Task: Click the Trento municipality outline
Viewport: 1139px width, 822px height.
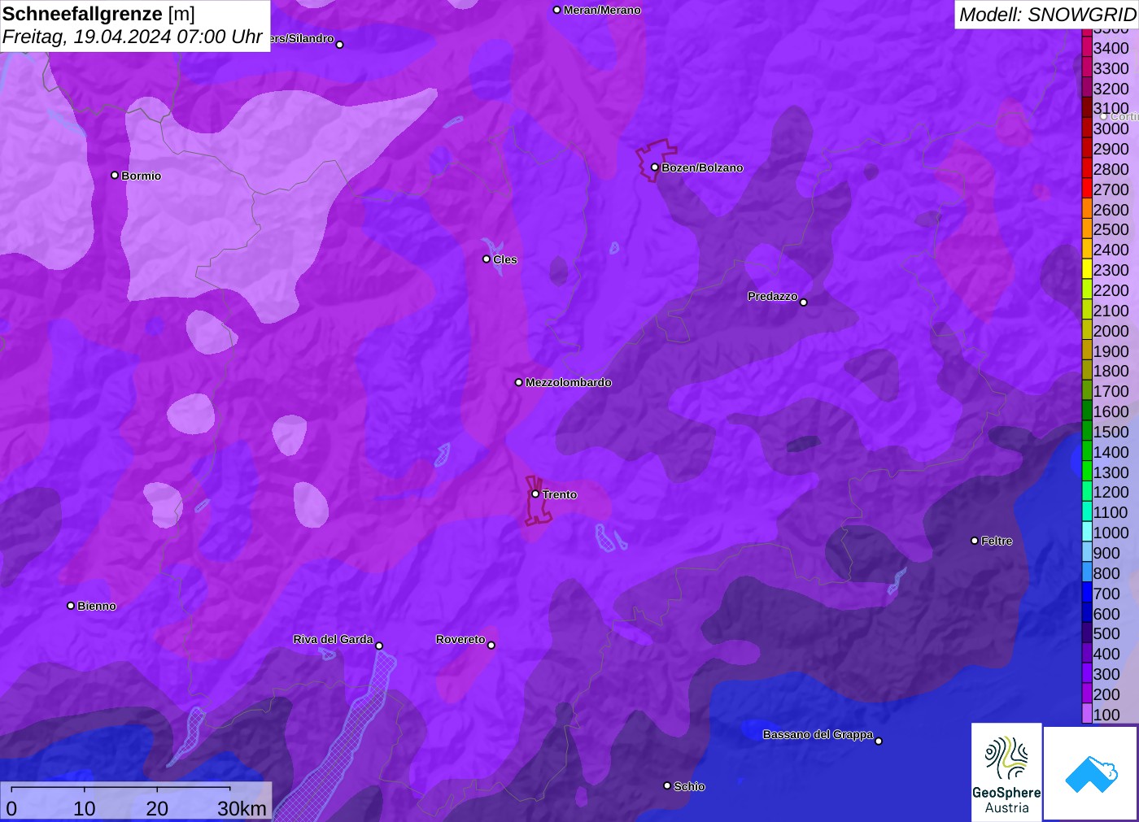Action: (x=539, y=500)
